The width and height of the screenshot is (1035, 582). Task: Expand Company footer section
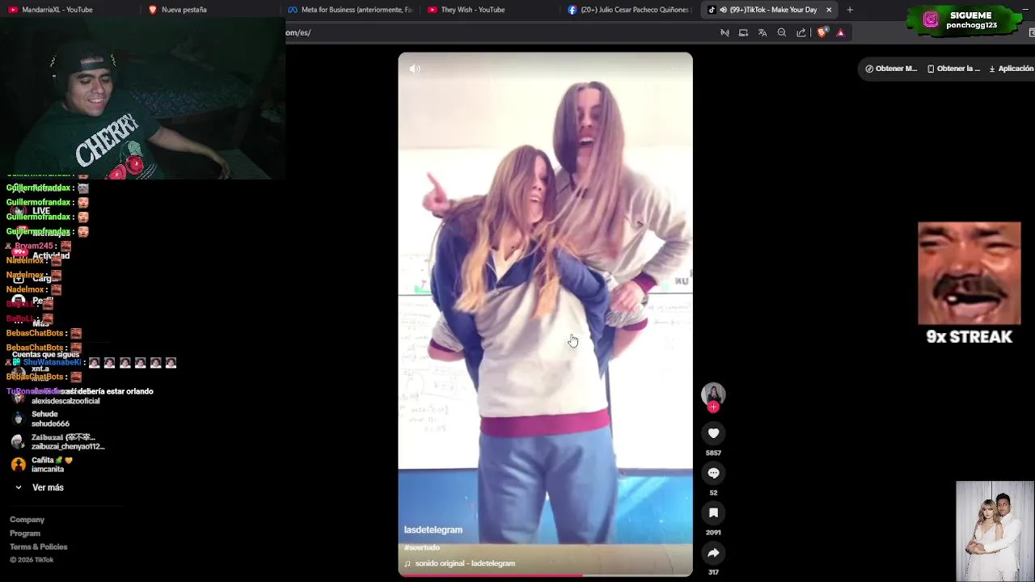(27, 520)
